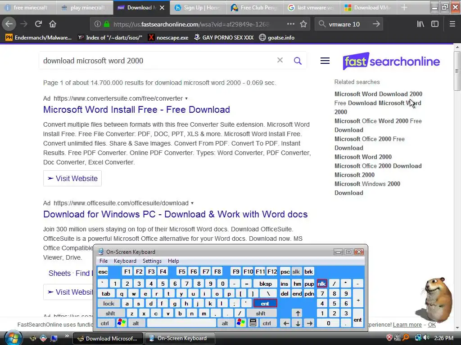This screenshot has height=345, width=461.
Task: Click the right arrow key on On-Screen Keyboard
Action: pos(309,323)
